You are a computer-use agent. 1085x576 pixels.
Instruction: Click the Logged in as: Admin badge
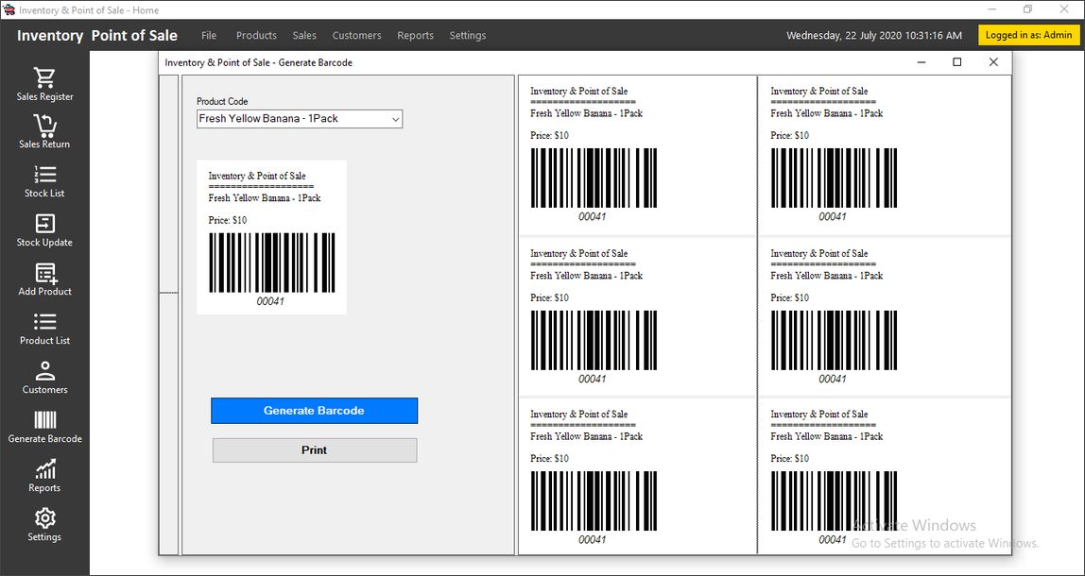[x=1028, y=36]
